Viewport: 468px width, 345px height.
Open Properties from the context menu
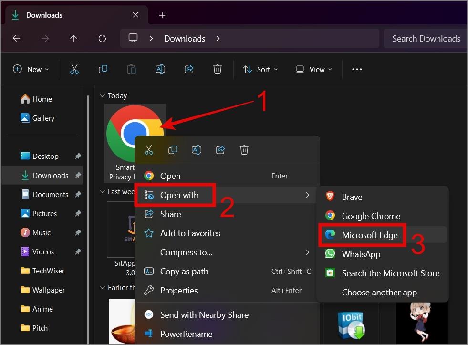tap(227, 291)
